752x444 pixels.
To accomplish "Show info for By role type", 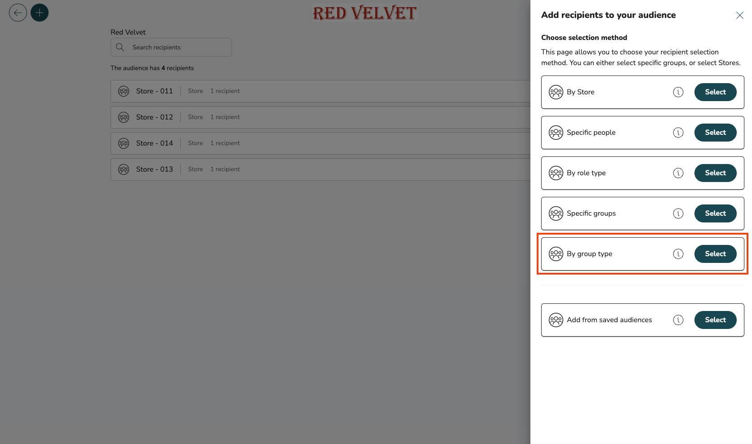I will click(678, 173).
